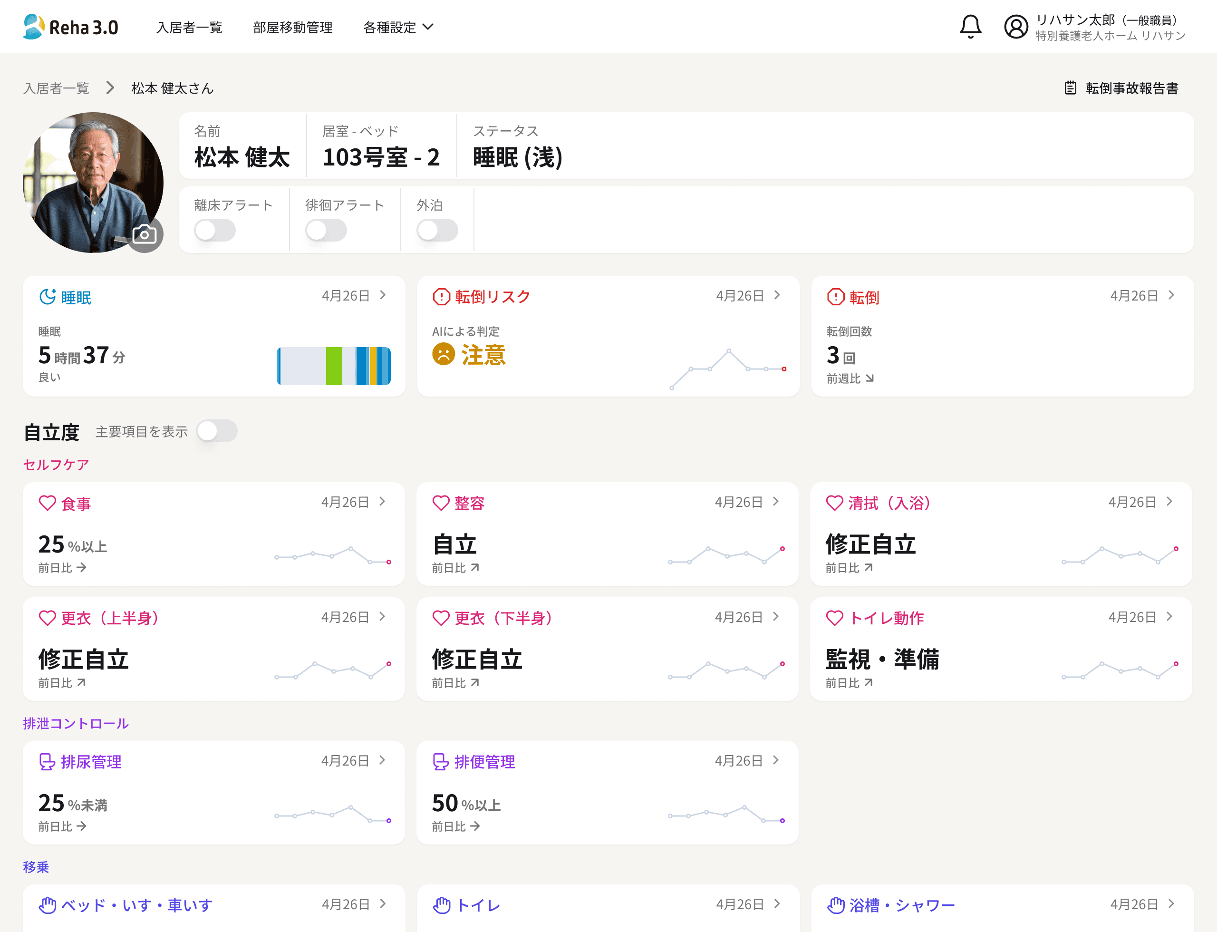Click the 睡眠 moon clock icon
The width and height of the screenshot is (1217, 932).
[x=47, y=297]
